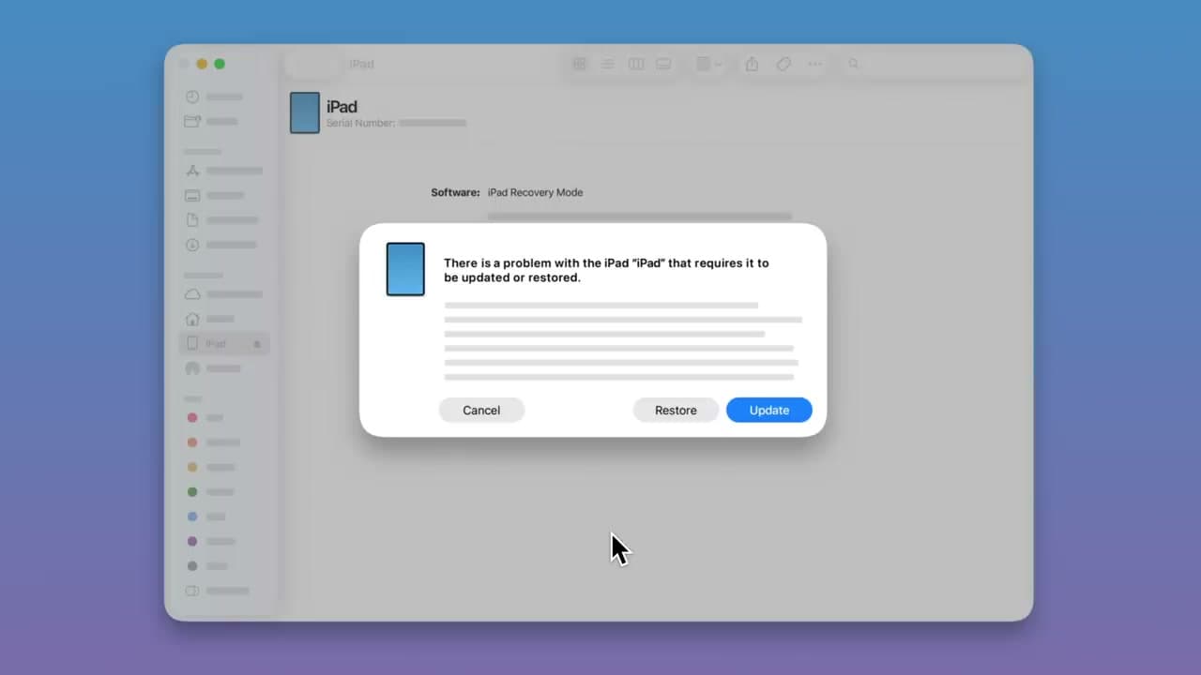Select the iPad device in the sidebar
The image size is (1201, 675).
[x=224, y=344]
